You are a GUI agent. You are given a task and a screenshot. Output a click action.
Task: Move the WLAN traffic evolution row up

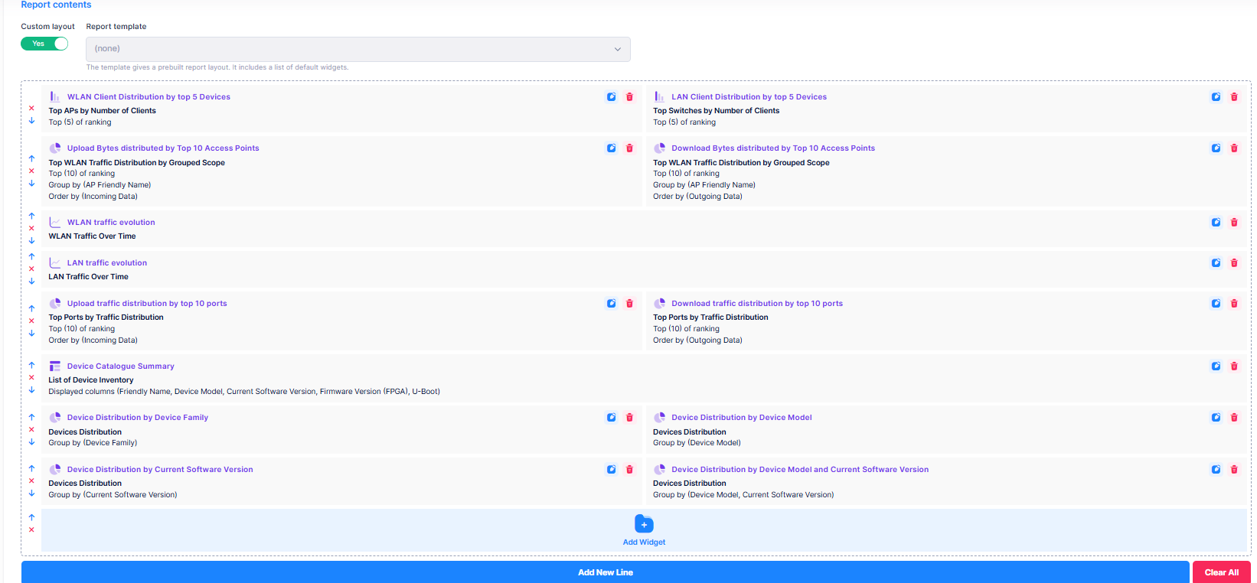pyautogui.click(x=31, y=216)
